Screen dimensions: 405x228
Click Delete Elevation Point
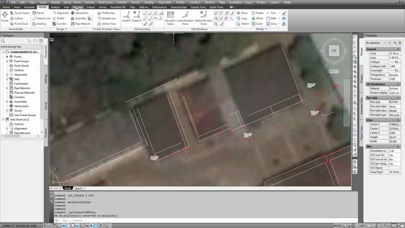coord(204,18)
